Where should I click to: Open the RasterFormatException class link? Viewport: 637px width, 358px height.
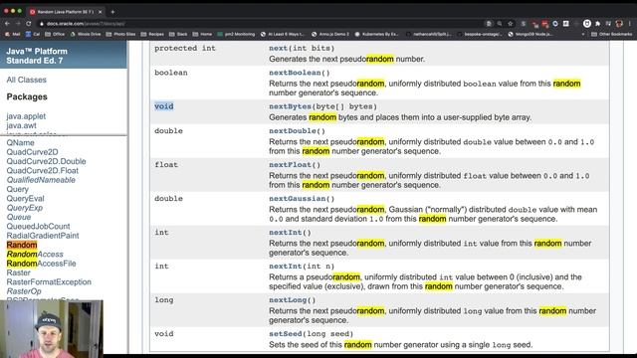[49, 281]
